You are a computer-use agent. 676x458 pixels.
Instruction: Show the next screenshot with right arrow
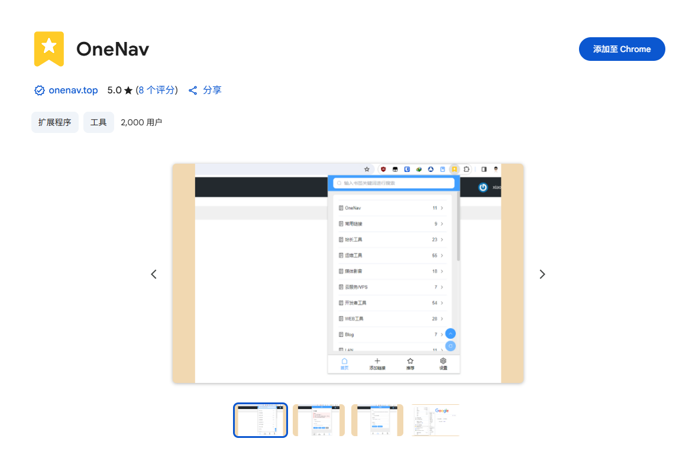[542, 274]
